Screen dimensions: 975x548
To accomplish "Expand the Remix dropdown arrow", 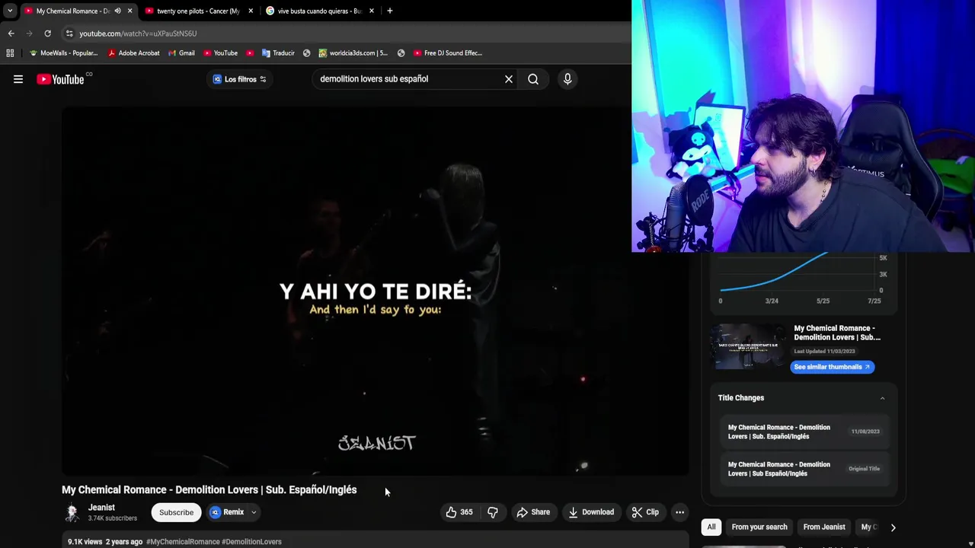I will [254, 512].
